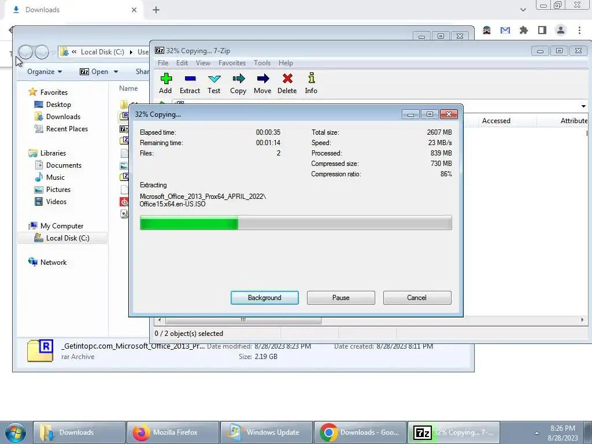Open the View menu in 7-Zip
This screenshot has height=444, width=592.
(x=203, y=63)
